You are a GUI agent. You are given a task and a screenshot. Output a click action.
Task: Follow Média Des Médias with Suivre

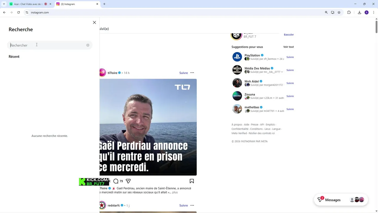290,70
